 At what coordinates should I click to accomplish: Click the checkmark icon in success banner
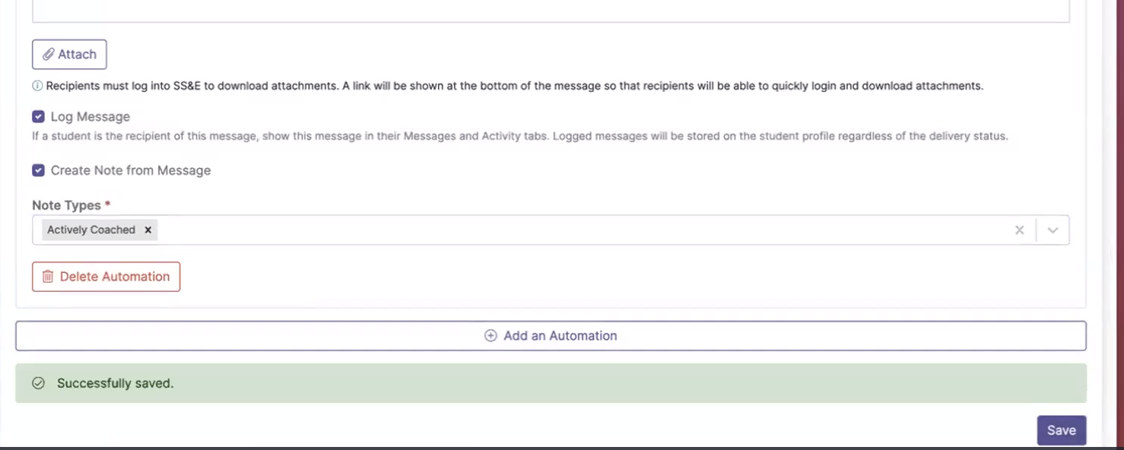coord(38,383)
